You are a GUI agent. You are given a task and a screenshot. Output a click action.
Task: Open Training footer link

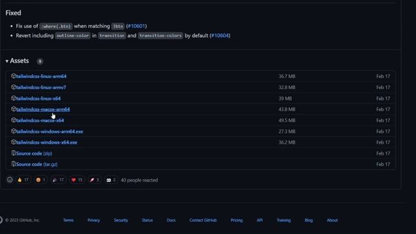coord(283,220)
